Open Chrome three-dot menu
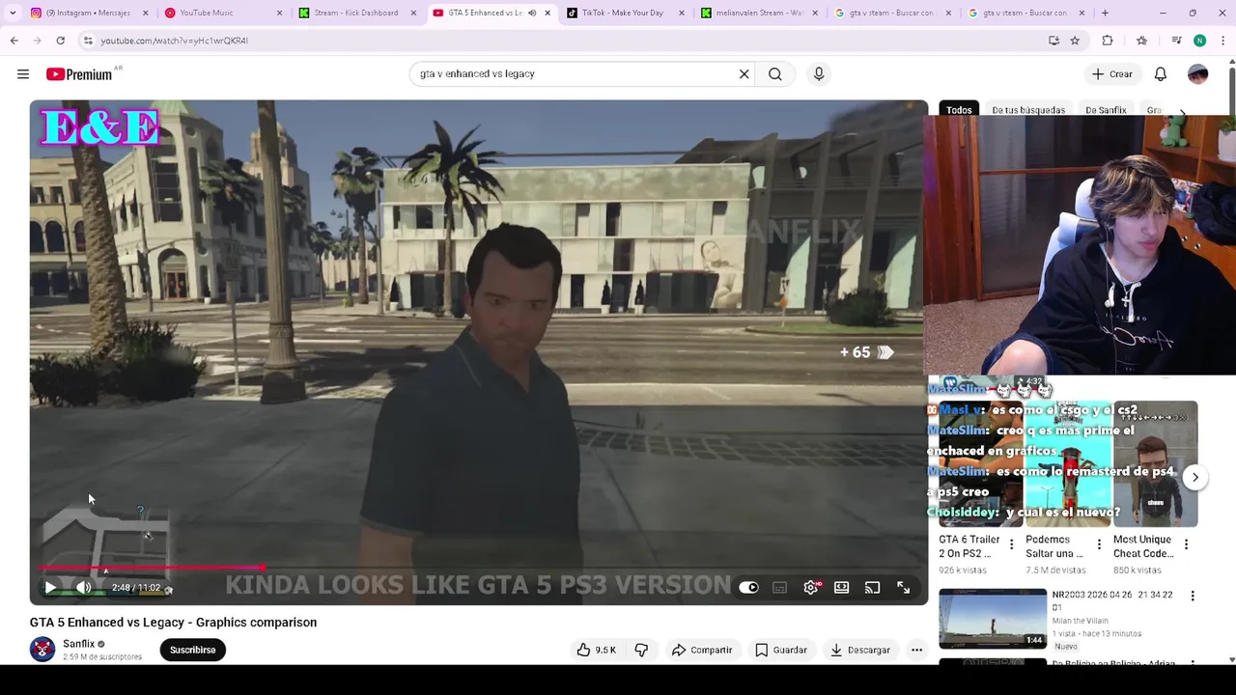This screenshot has height=695, width=1236. click(x=1223, y=41)
